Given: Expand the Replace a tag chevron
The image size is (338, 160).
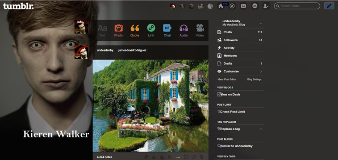Looking at the screenshot, I should point(261,129).
